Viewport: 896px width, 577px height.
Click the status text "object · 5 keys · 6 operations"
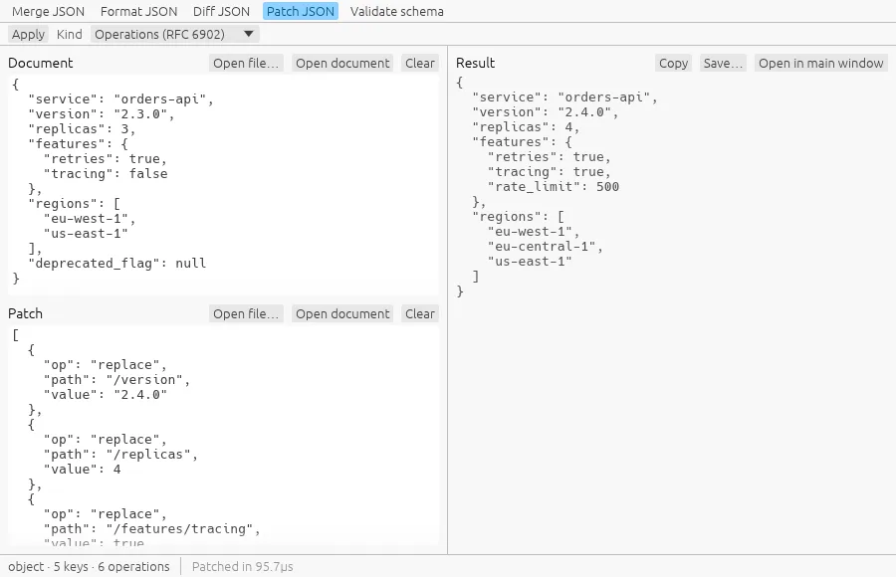tap(89, 567)
